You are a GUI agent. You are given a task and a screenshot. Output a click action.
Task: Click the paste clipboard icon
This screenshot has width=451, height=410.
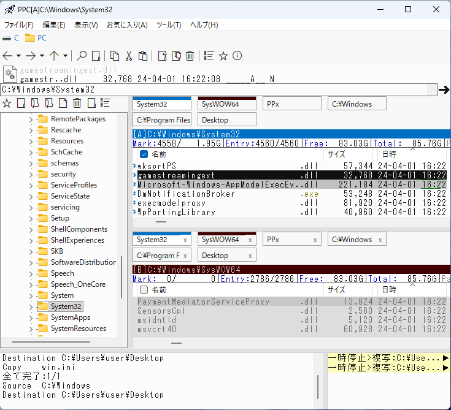(143, 56)
